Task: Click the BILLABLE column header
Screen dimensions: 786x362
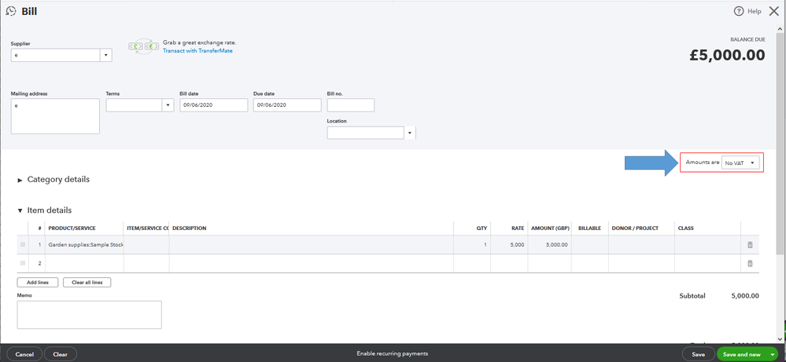Action: [589, 228]
